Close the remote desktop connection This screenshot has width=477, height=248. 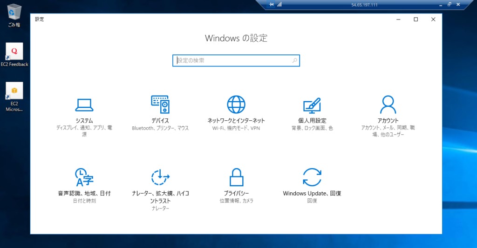coord(458,5)
